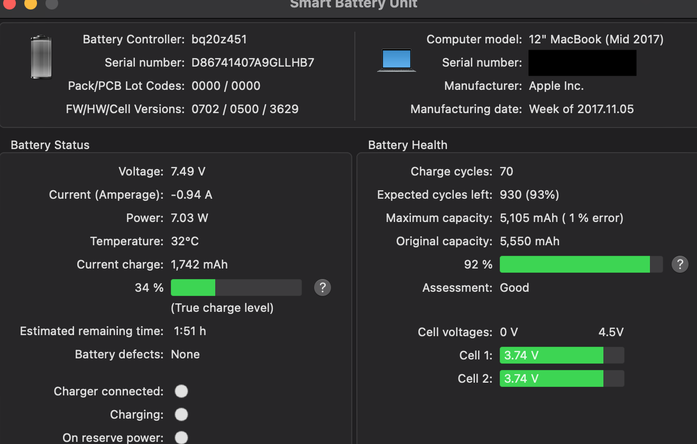Click the Battery Status section heading
This screenshot has width=697, height=444.
(50, 145)
